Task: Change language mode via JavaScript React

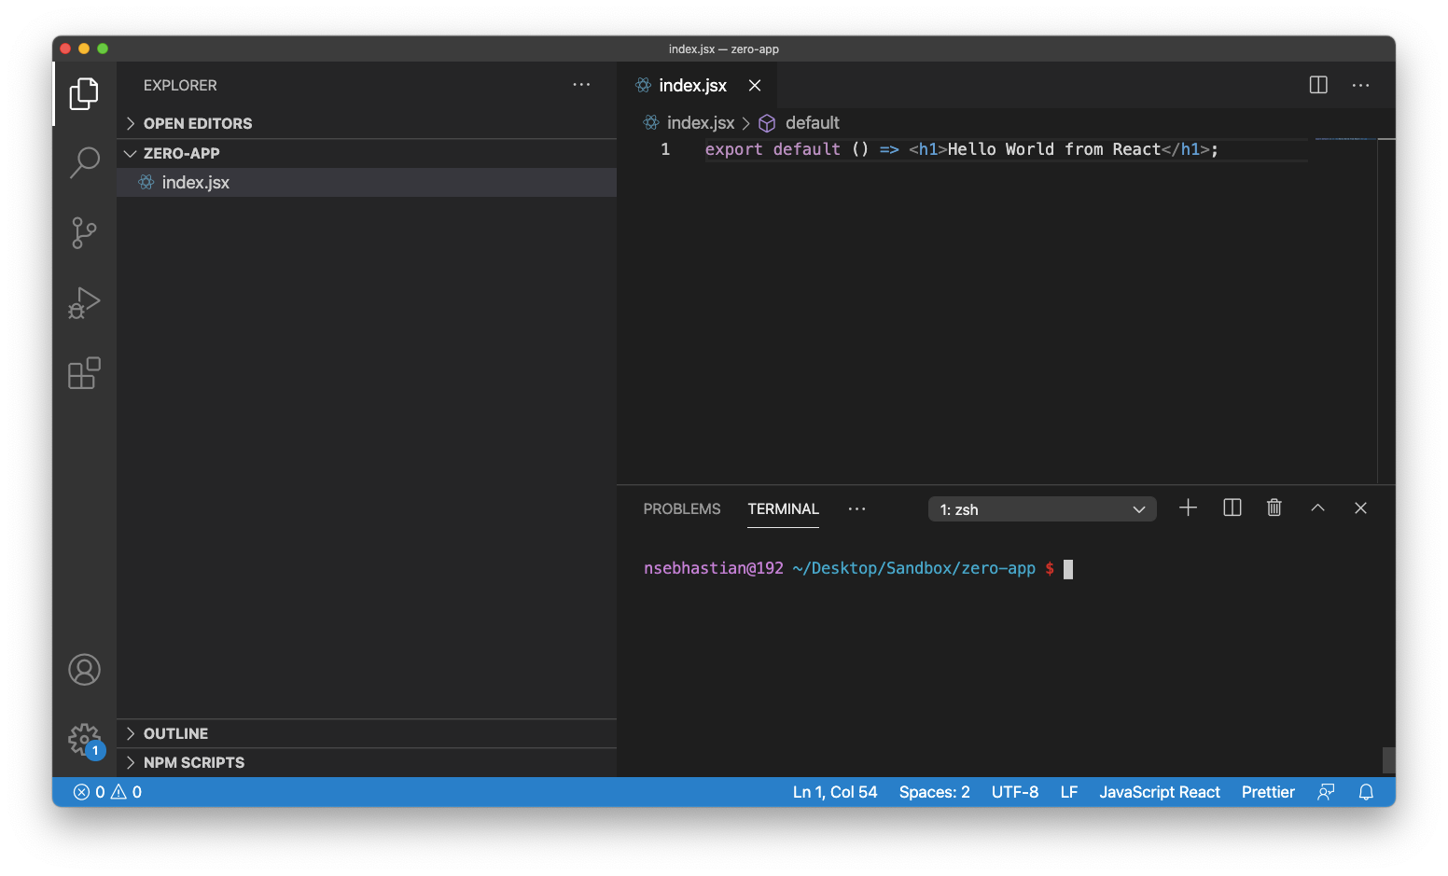Action: pyautogui.click(x=1160, y=791)
